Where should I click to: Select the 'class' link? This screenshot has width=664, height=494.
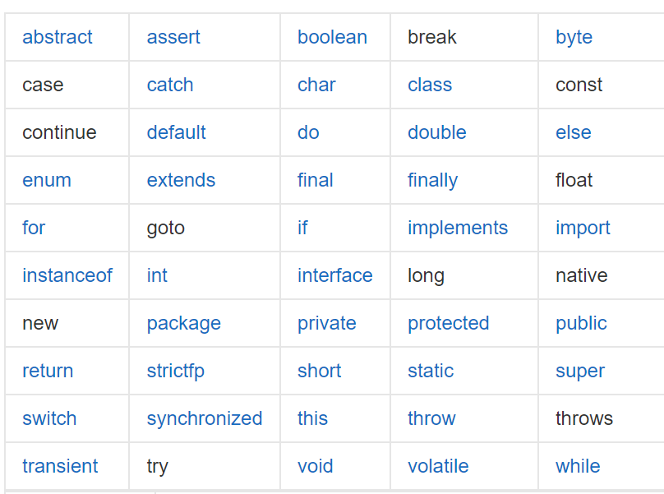point(430,85)
